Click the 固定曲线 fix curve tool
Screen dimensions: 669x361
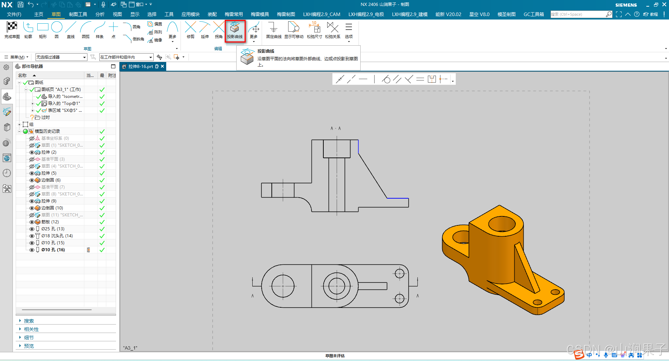coord(274,30)
